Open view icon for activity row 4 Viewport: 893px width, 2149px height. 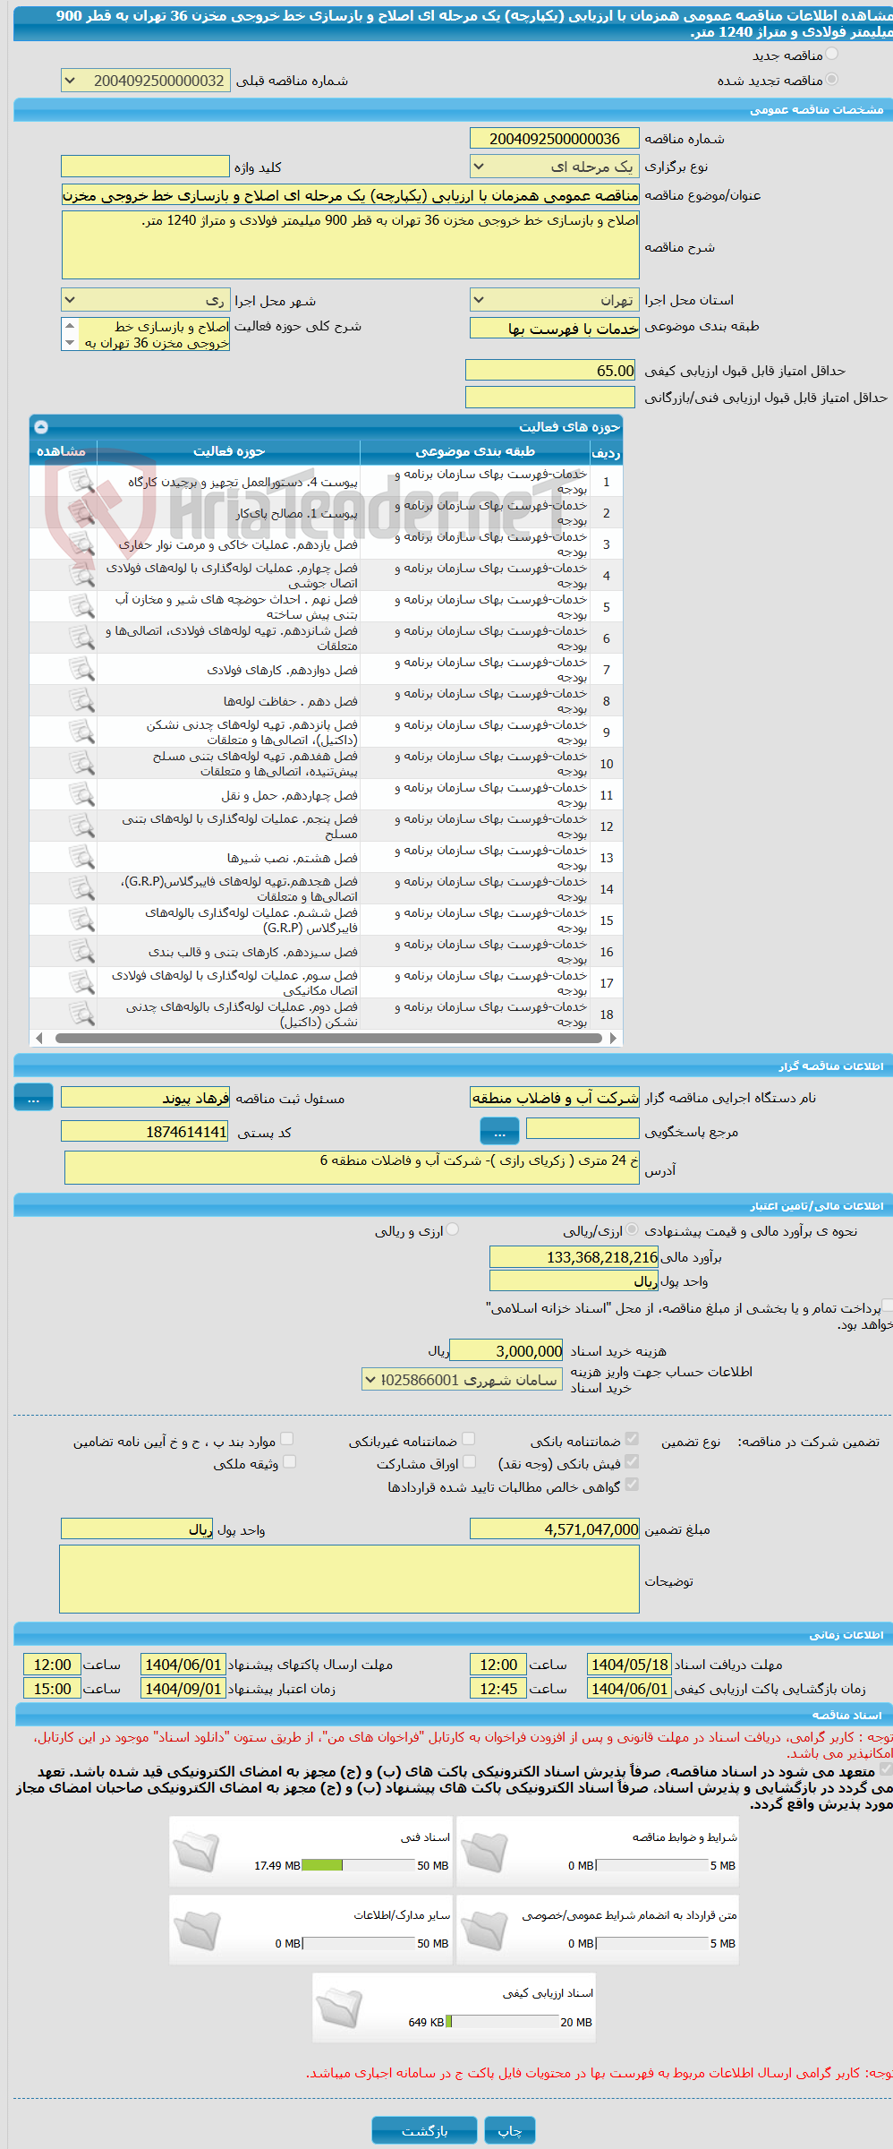click(81, 576)
